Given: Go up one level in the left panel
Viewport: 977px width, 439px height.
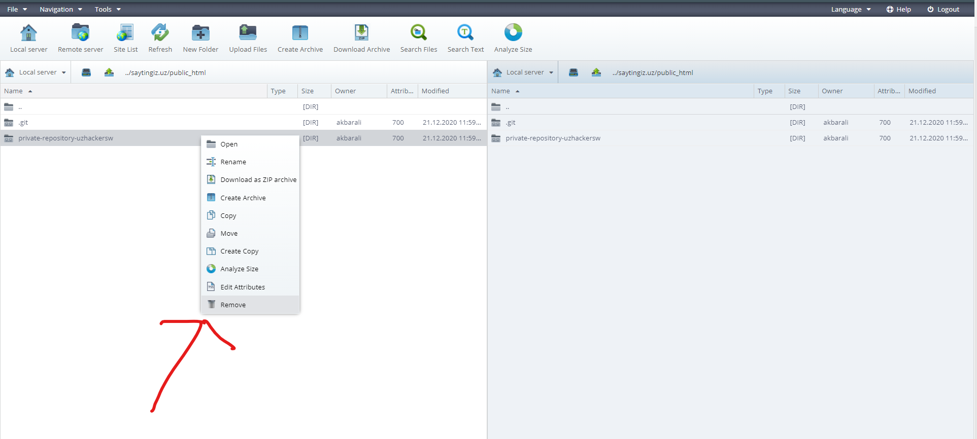Looking at the screenshot, I should [x=109, y=72].
